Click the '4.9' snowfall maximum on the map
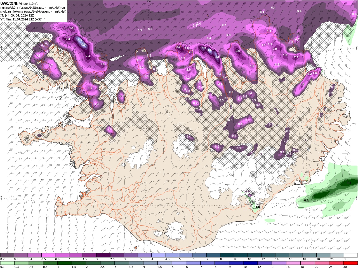 [x=80, y=40]
